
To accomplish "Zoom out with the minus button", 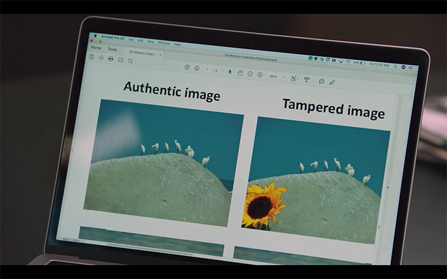I will click(250, 74).
